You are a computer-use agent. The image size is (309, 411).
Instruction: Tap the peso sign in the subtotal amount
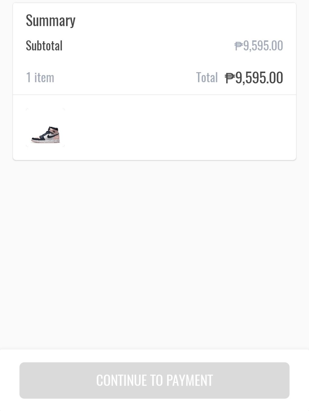coord(238,46)
